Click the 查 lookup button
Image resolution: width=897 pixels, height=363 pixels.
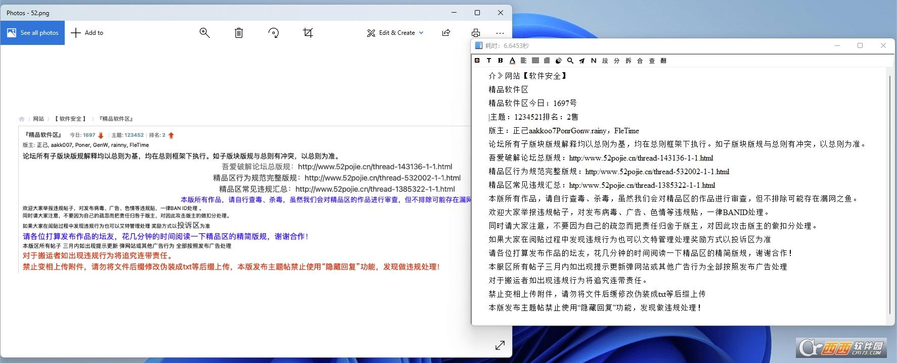(652, 61)
